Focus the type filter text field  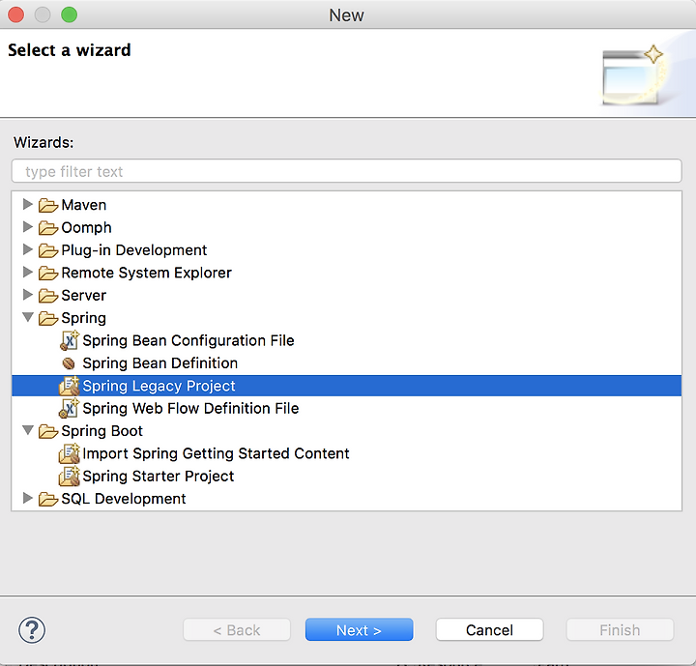point(346,171)
